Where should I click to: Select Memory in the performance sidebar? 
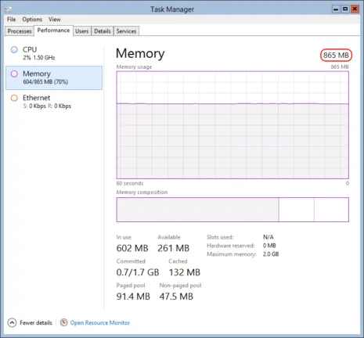click(x=54, y=77)
